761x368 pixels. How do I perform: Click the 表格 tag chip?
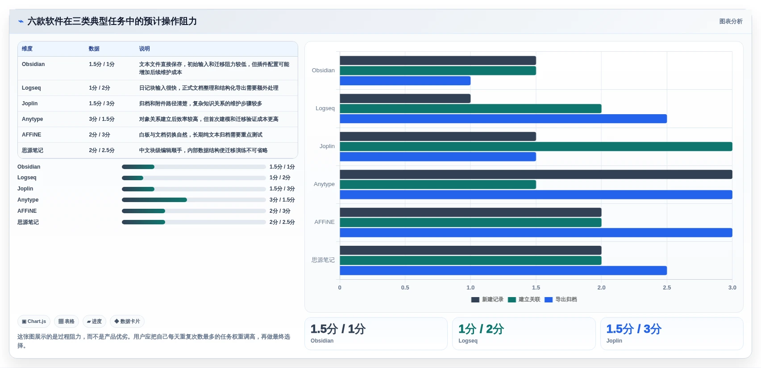[x=67, y=321]
